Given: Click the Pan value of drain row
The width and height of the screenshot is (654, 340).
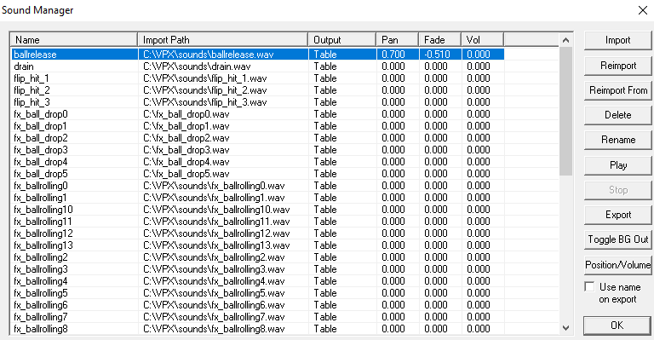Looking at the screenshot, I should 393,66.
